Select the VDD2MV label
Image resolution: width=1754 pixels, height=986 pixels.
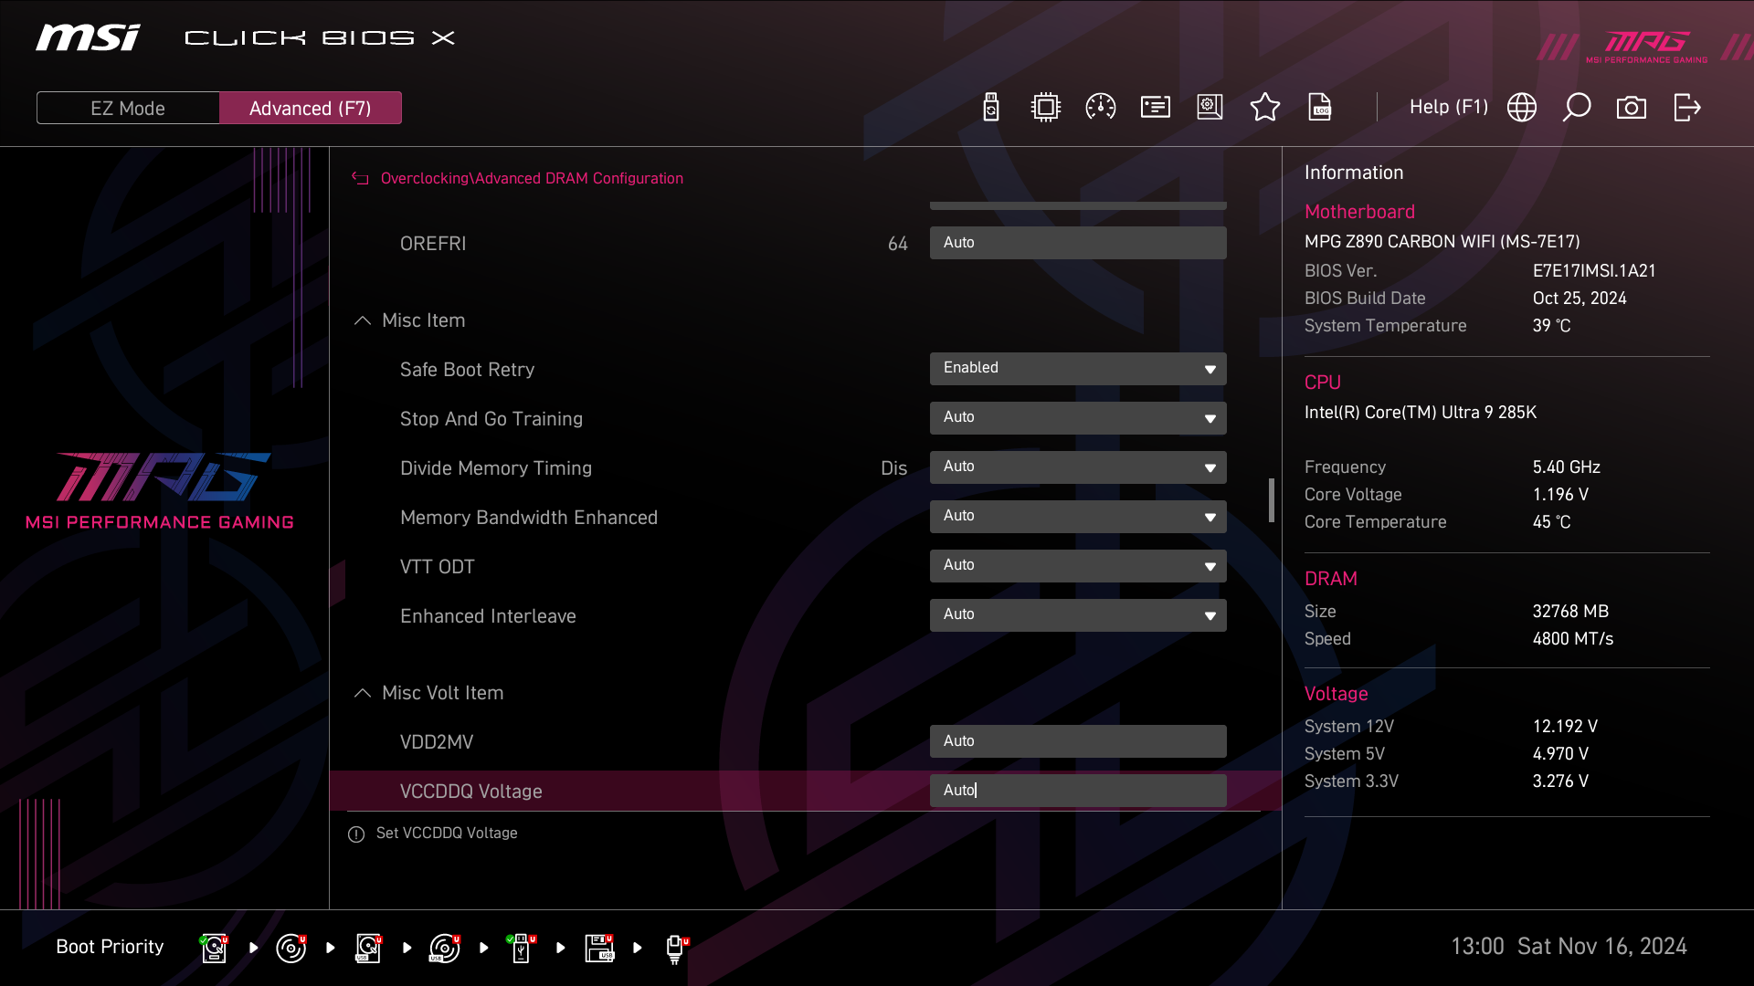tap(437, 742)
